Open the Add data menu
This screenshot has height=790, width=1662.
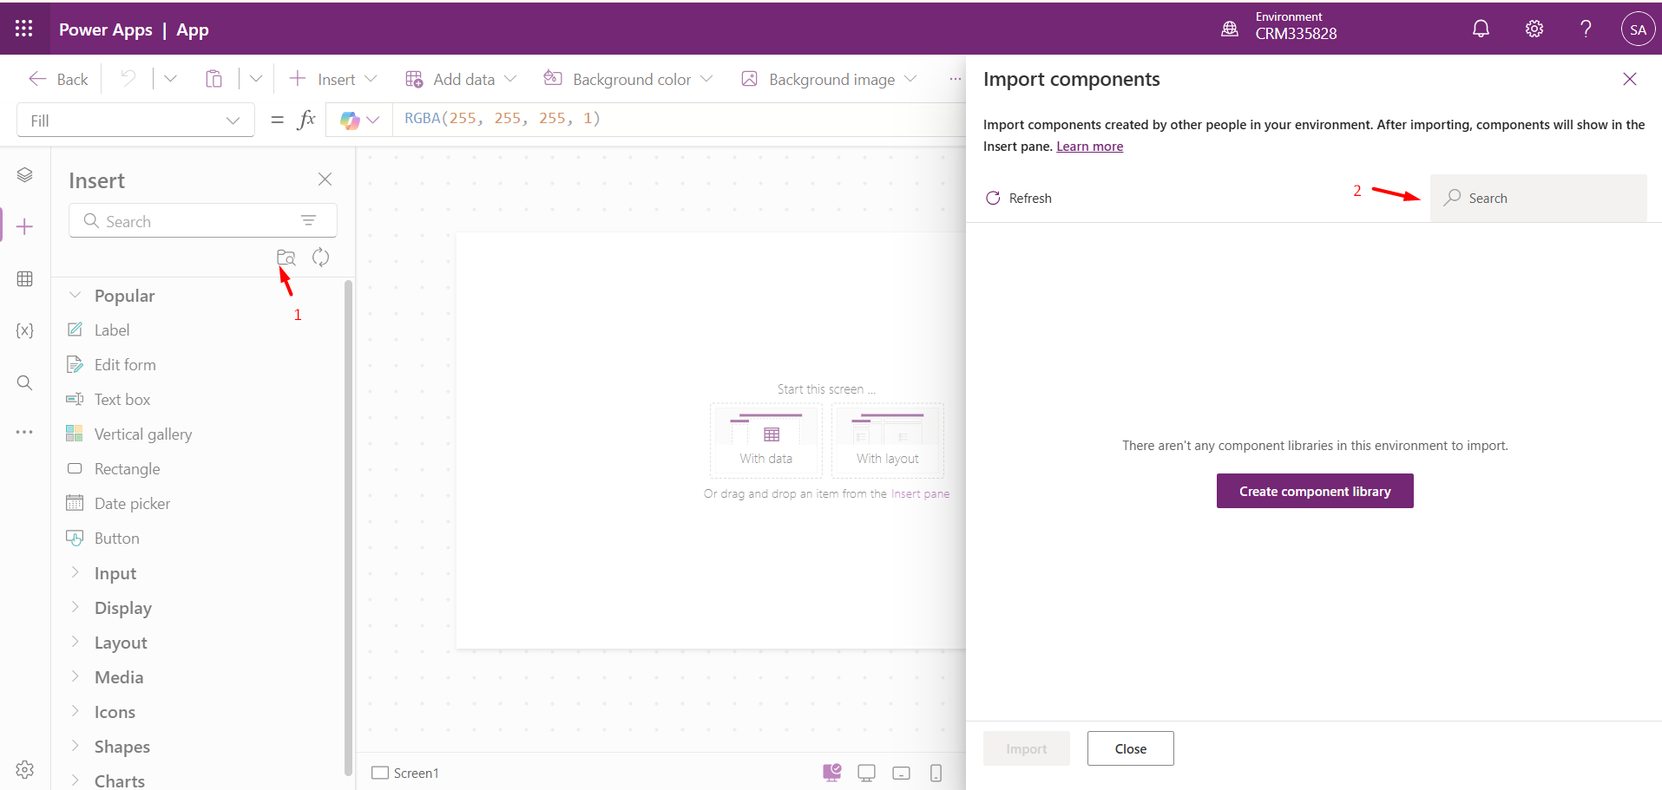(461, 80)
